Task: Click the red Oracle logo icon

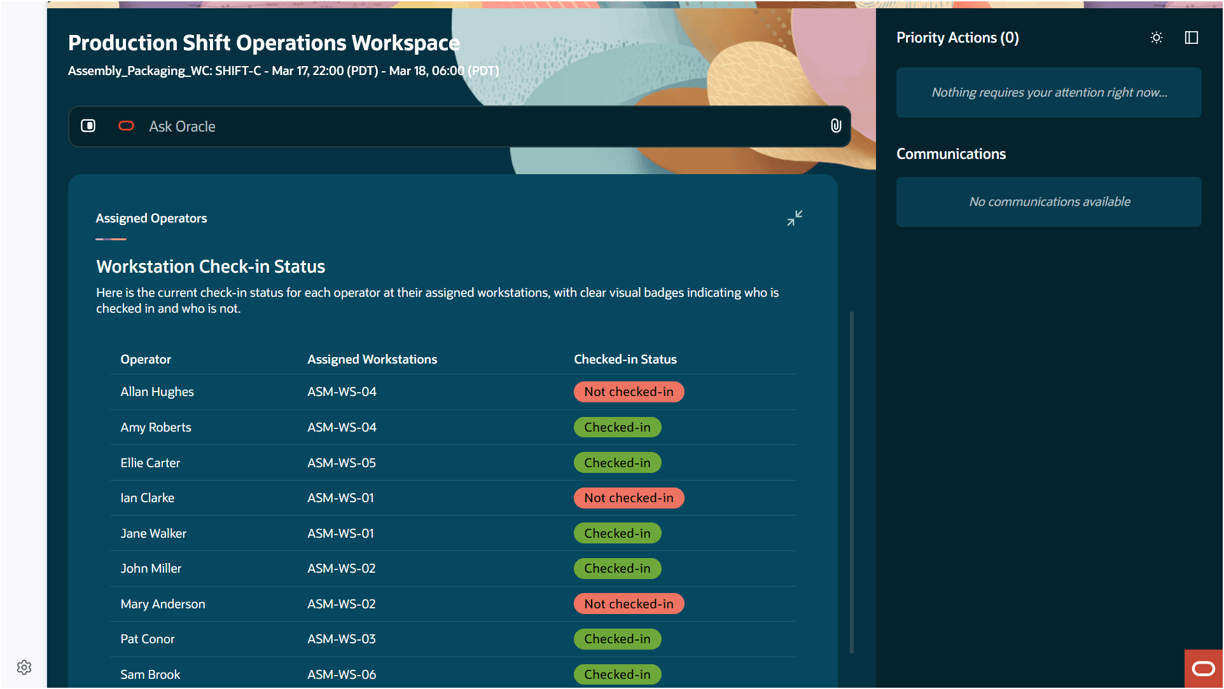Action: 126,126
